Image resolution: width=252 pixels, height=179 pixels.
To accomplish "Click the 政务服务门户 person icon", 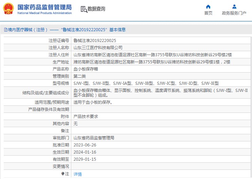I will pyautogui.click(x=234, y=6).
